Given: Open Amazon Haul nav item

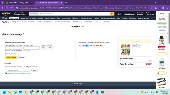Looking at the screenshot, I should [x=24, y=18].
